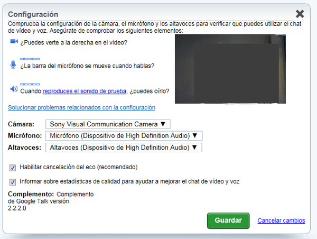This screenshot has width=317, height=239.
Task: Open the Altavoces device dropdown
Action: [124, 148]
